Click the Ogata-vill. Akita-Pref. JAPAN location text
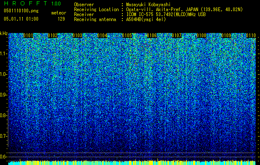 click(x=184, y=9)
